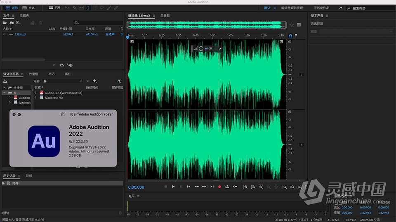Select the Move tool in toolbar
This screenshot has height=222, width=396.
coord(67,8)
